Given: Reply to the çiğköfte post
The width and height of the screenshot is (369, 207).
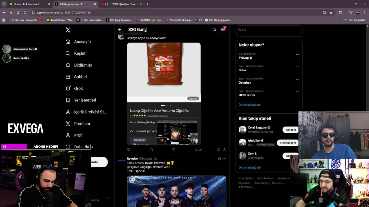Looking at the screenshot, I should 129,149.
